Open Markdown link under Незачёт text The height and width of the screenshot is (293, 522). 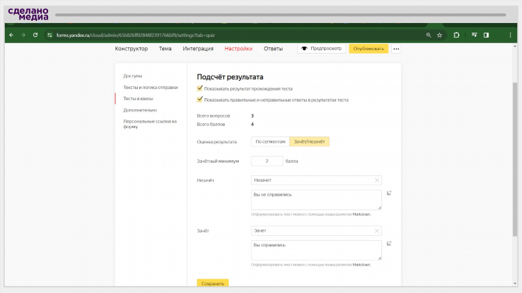point(361,214)
